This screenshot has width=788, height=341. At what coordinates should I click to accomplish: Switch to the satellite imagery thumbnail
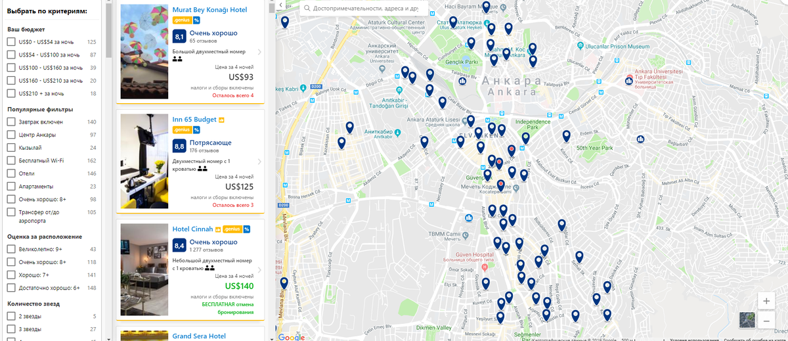pyautogui.click(x=747, y=320)
